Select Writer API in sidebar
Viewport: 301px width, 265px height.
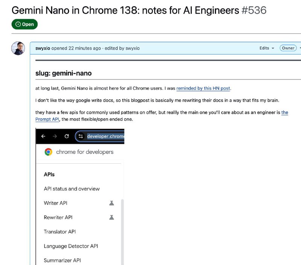(x=55, y=203)
